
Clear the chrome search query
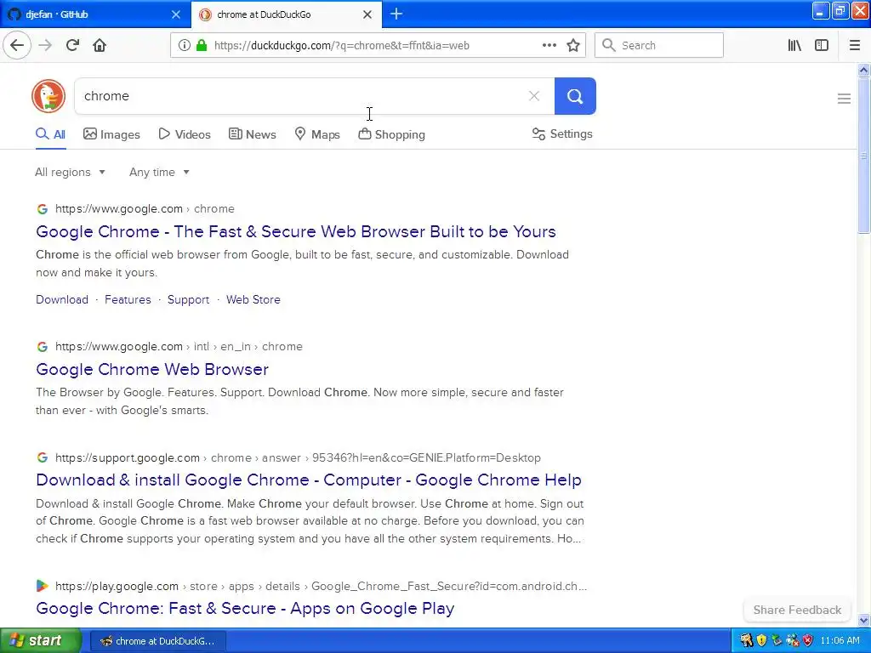pyautogui.click(x=534, y=96)
